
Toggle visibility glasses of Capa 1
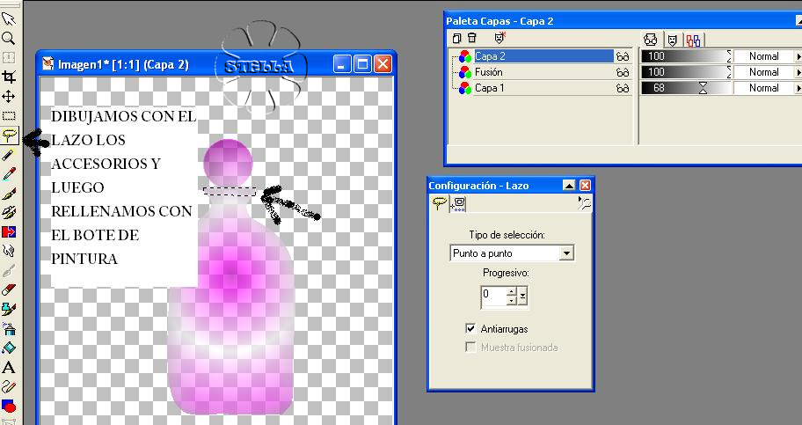click(x=623, y=89)
